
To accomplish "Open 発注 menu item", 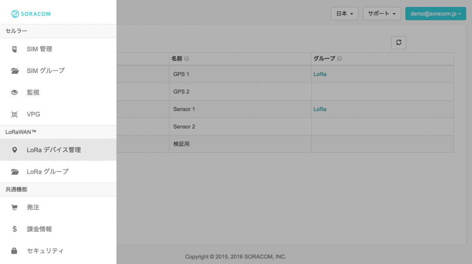I will point(58,208).
